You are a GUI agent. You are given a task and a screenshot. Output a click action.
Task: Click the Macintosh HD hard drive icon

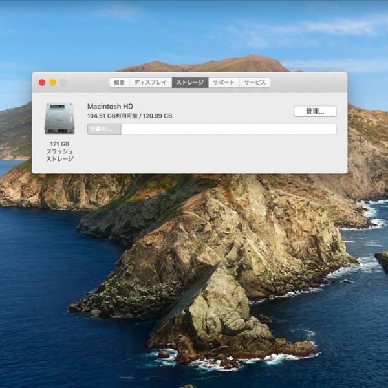pyautogui.click(x=59, y=118)
